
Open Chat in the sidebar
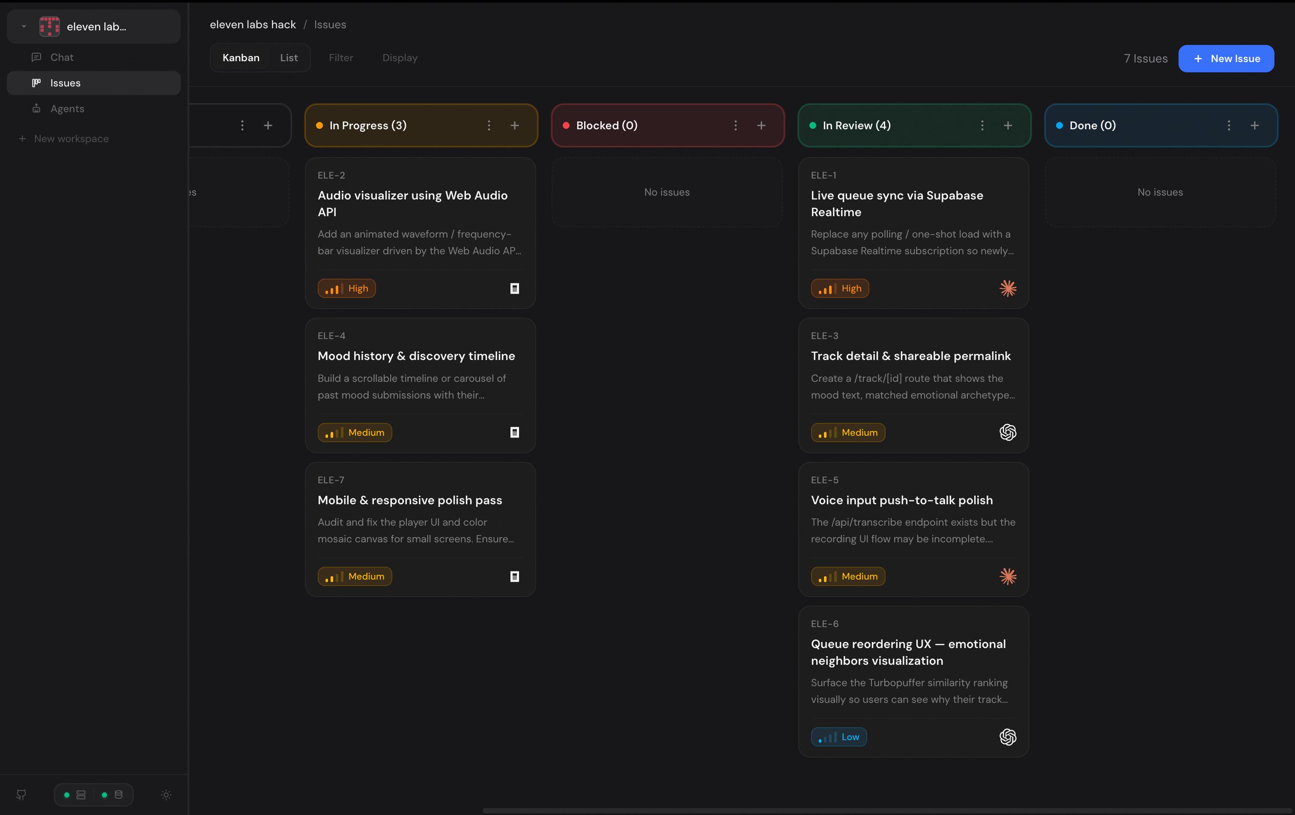click(62, 57)
